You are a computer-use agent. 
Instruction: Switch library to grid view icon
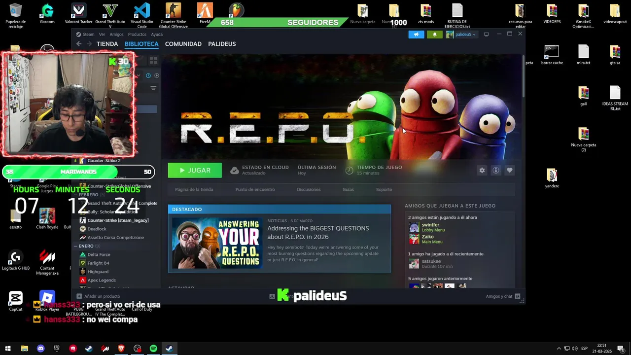tap(153, 60)
